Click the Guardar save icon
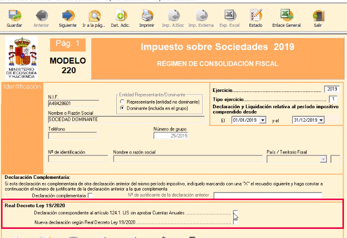This screenshot has height=238, width=347. [x=15, y=16]
